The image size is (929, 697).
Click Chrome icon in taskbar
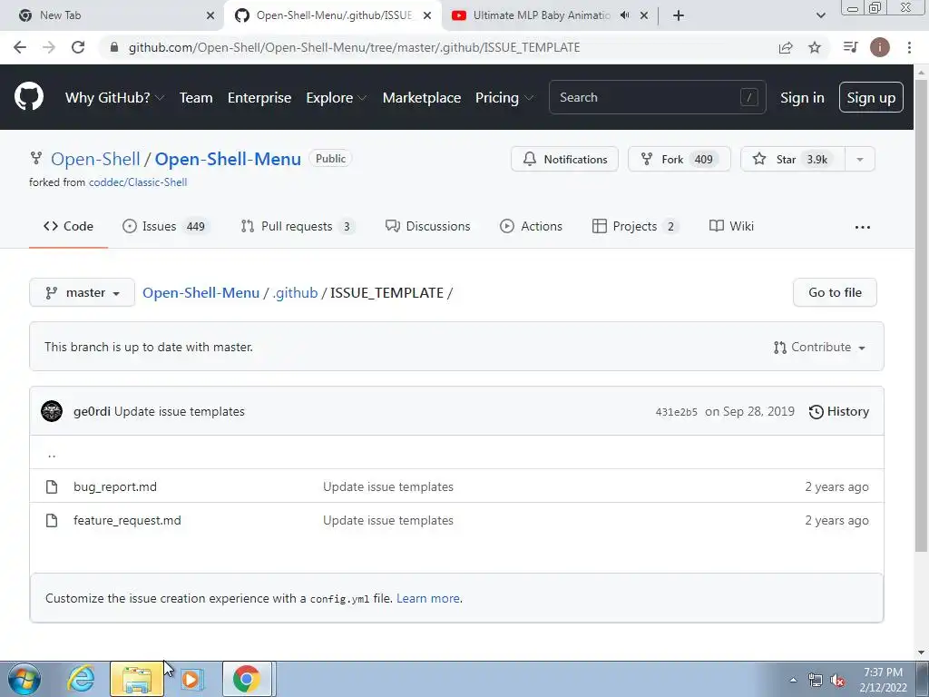[247, 679]
